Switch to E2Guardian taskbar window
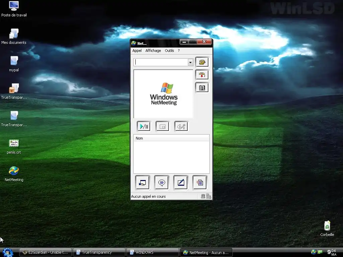Viewport: 343px width, 257px height. pyautogui.click(x=46, y=252)
